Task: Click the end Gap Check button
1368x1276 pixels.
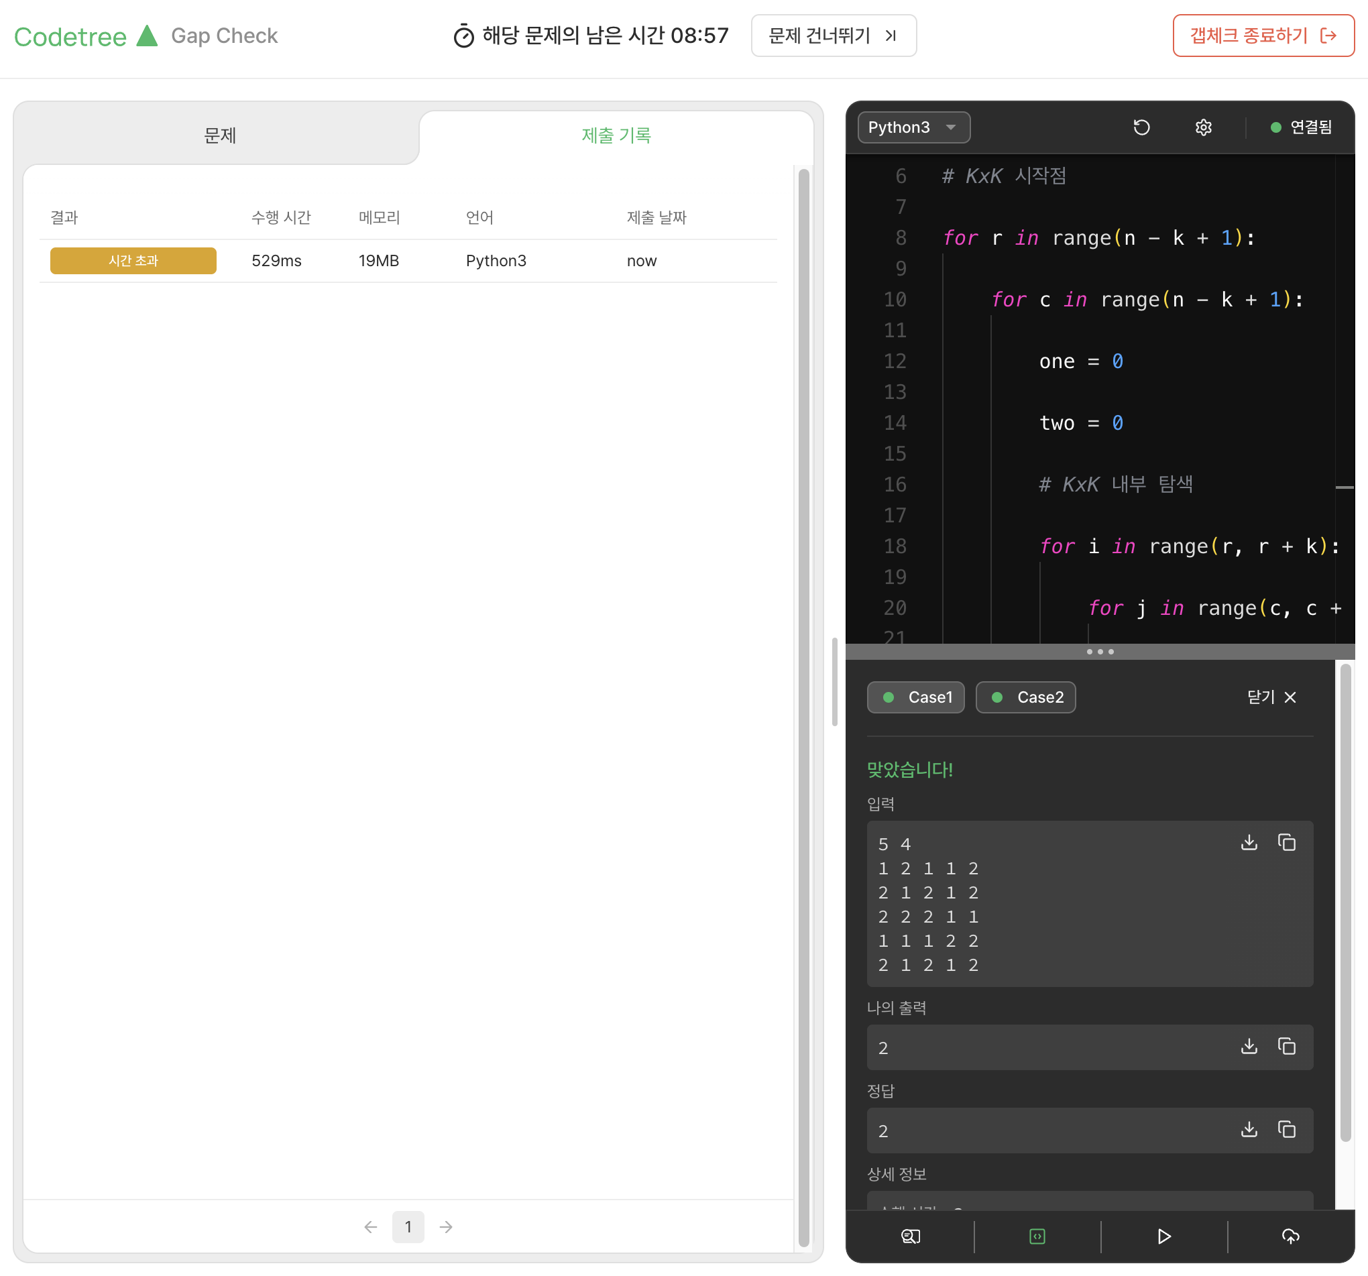Action: pos(1263,35)
